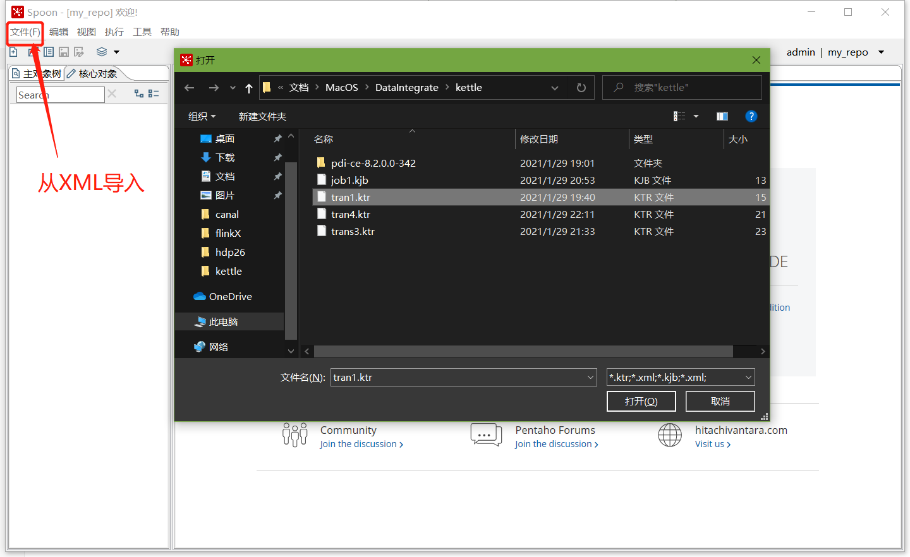Go up one folder level
The image size is (910, 557).
click(x=249, y=88)
